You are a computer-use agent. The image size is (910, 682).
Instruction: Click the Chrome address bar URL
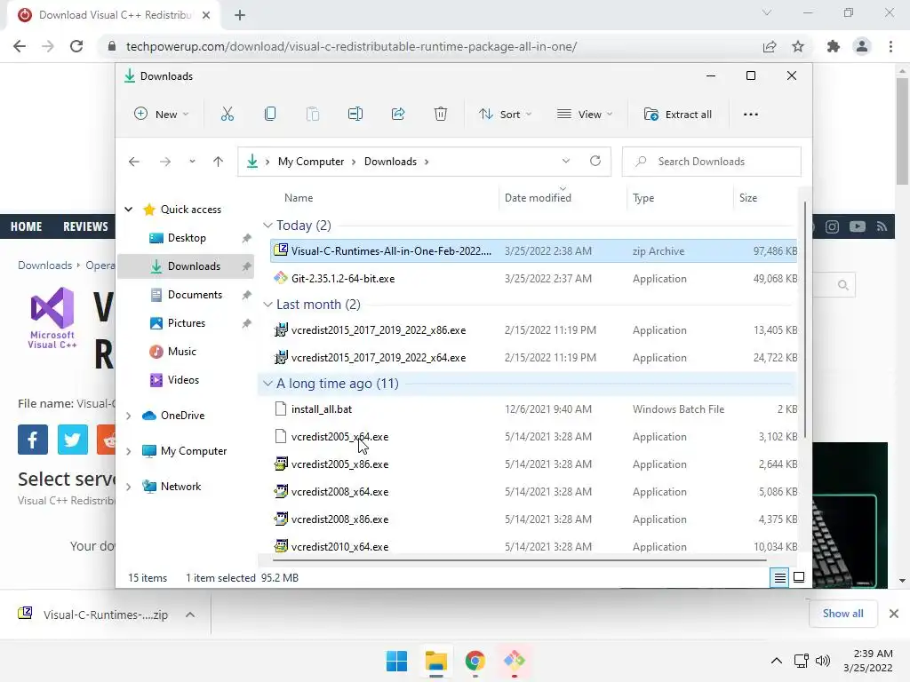click(x=351, y=46)
